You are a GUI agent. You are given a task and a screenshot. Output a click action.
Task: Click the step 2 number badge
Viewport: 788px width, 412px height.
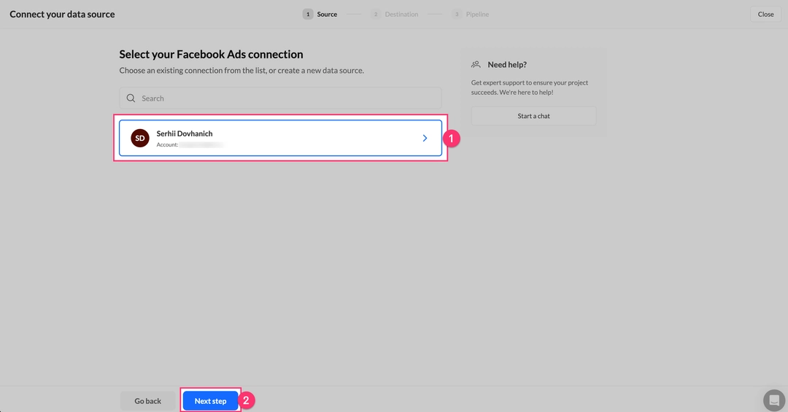coord(376,14)
